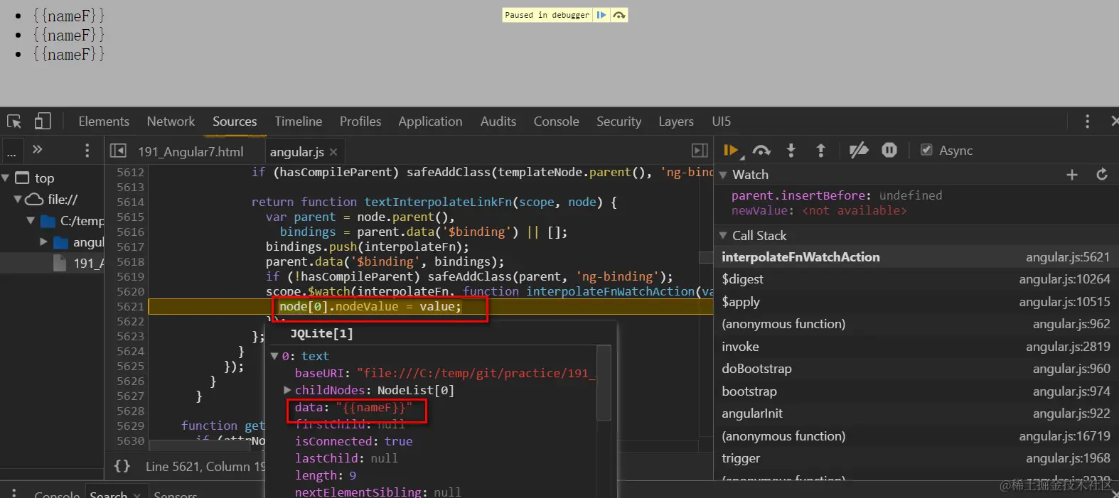
Task: Collapse the 0: text object entry
Action: 274,356
